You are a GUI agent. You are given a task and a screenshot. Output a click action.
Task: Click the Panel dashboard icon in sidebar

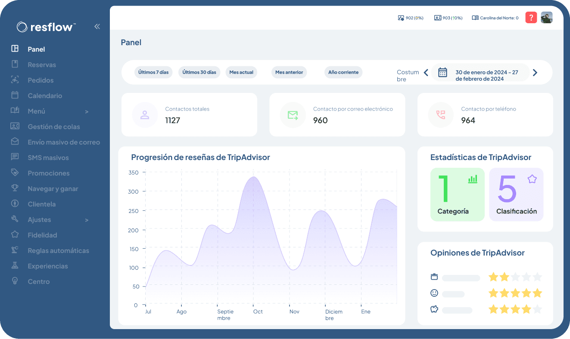click(x=15, y=49)
